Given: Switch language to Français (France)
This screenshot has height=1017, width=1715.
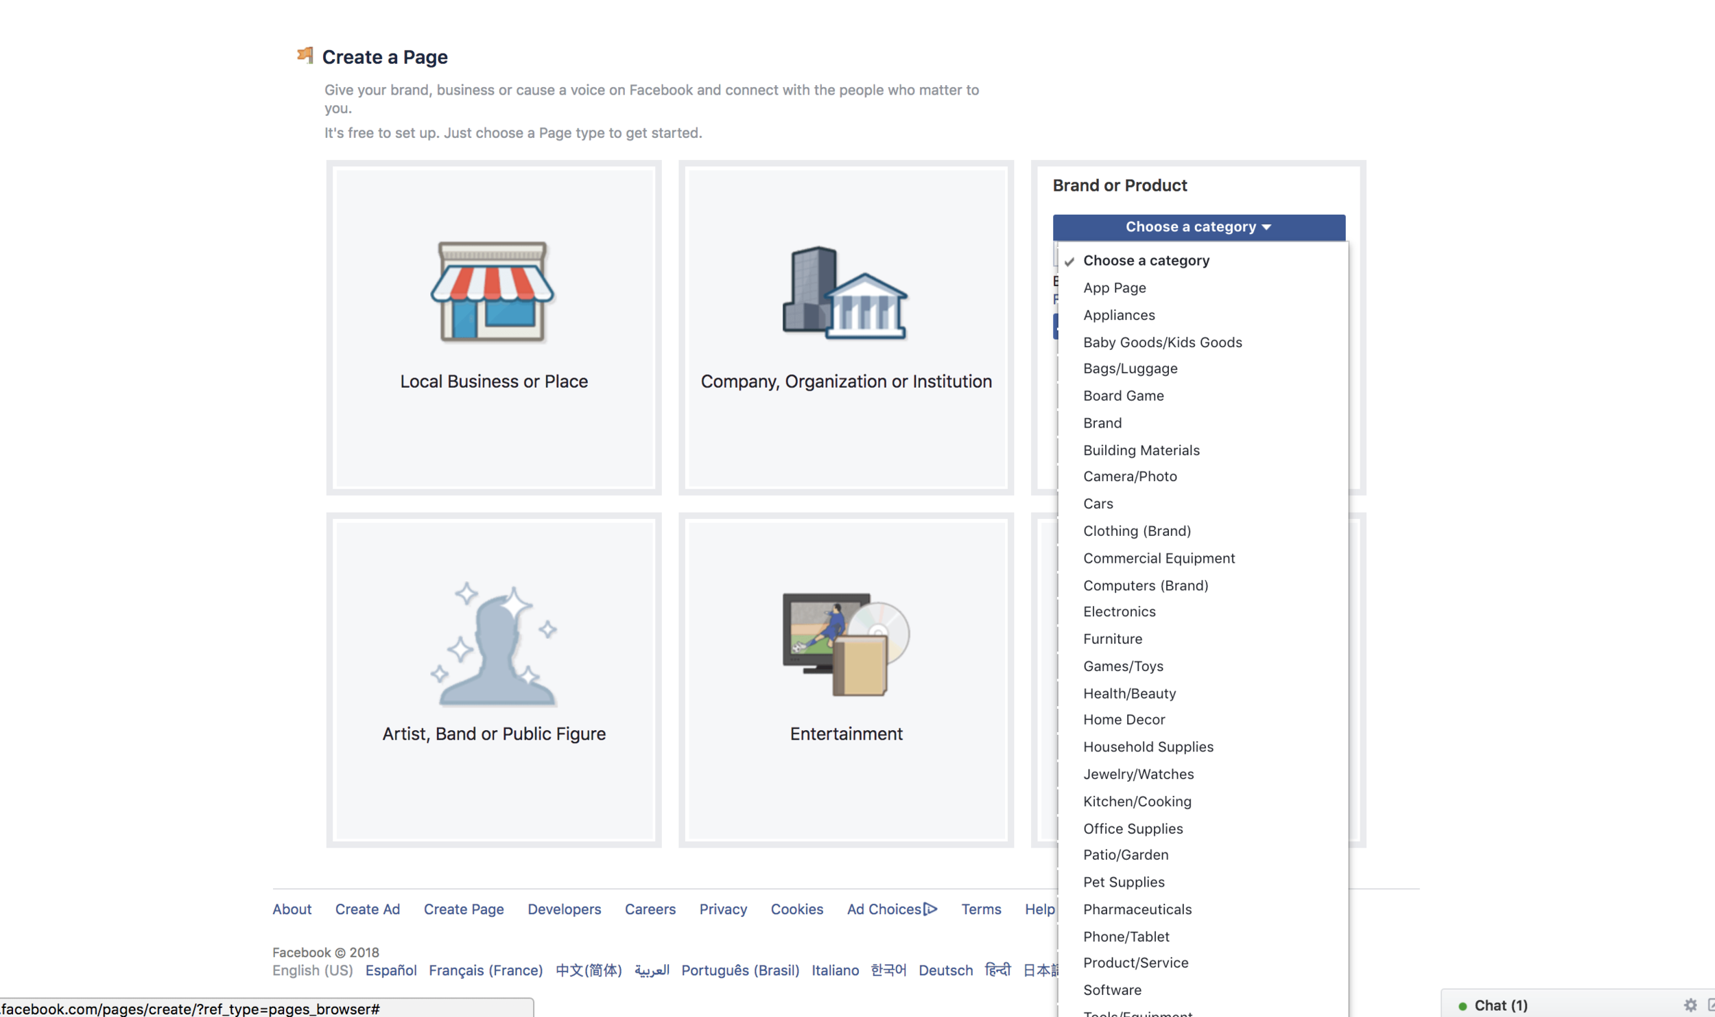Looking at the screenshot, I should [486, 970].
